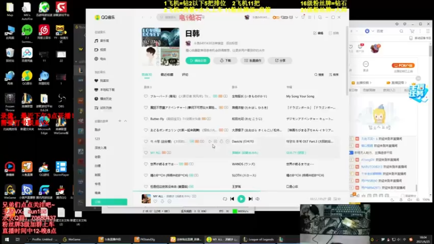Like the おどるポンポコリン row heart
The height and width of the screenshot is (244, 434).
tap(146, 130)
